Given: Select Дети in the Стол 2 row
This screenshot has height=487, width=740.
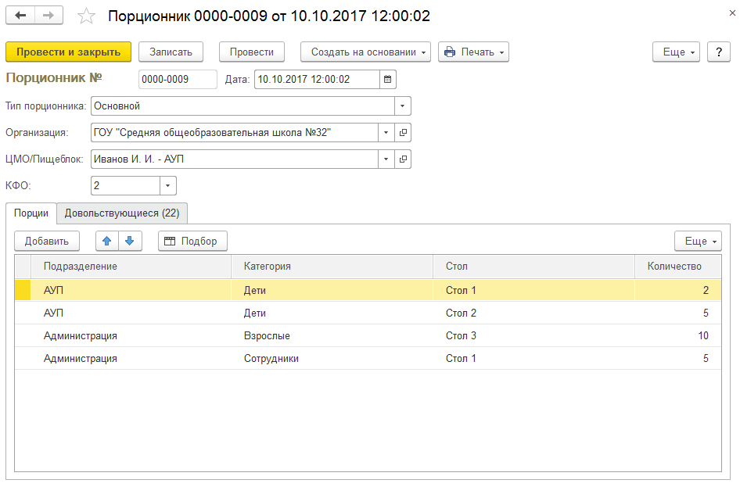Looking at the screenshot, I should click(x=332, y=313).
